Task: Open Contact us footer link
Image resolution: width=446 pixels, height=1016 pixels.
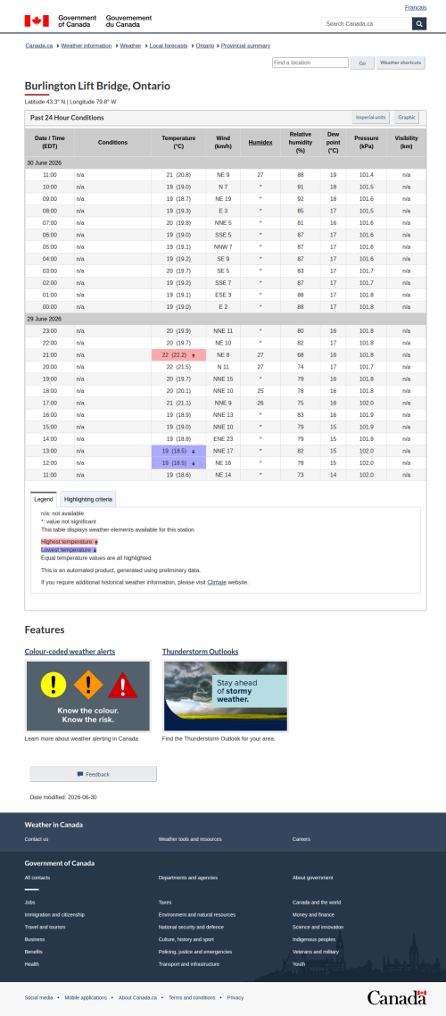Action: pyautogui.click(x=37, y=839)
